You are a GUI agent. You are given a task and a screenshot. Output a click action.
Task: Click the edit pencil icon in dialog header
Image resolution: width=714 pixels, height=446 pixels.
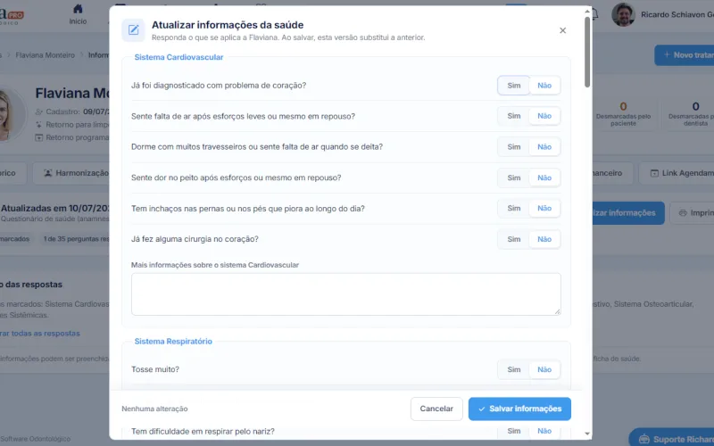(x=133, y=30)
